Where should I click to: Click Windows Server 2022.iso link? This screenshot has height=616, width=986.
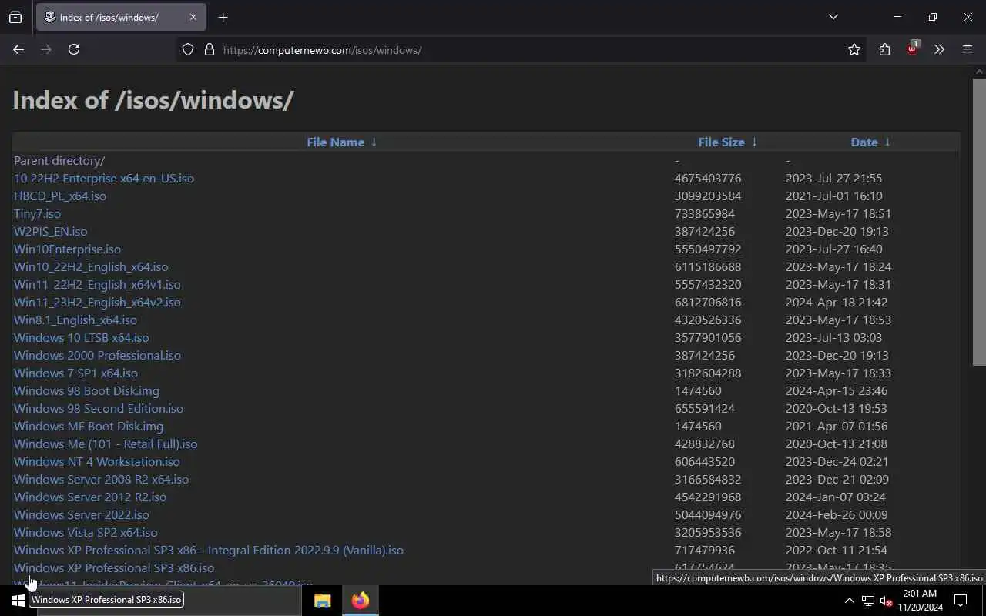(x=82, y=514)
